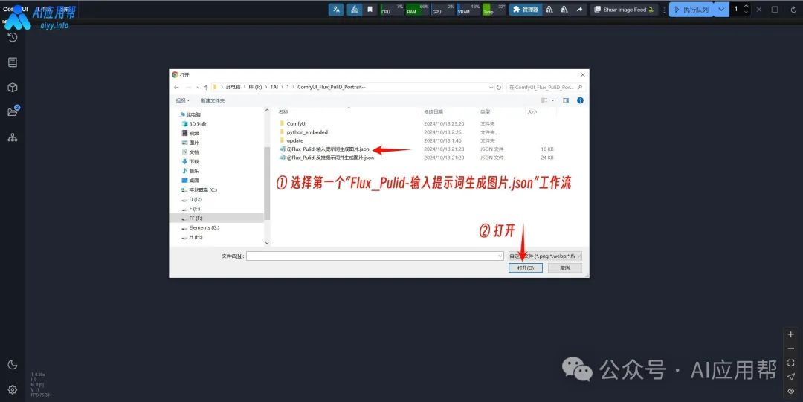803x402 pixels.
Task: Select 下载 in navigation tree
Action: (191, 161)
